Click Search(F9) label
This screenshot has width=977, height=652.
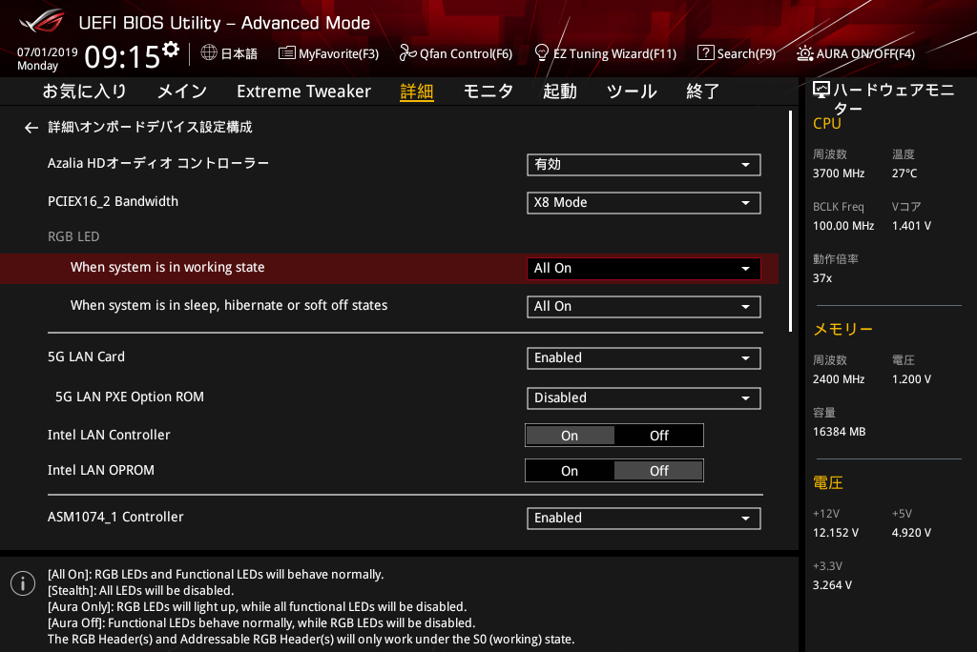(x=746, y=54)
